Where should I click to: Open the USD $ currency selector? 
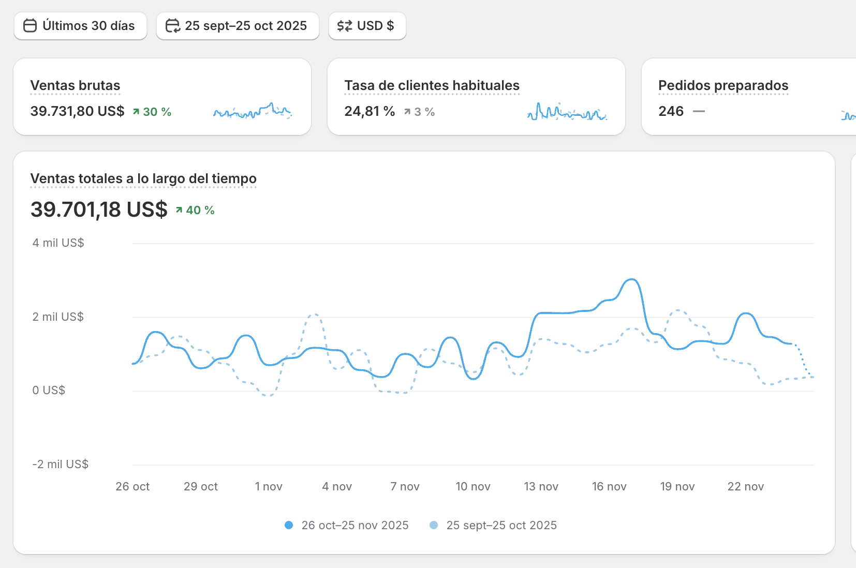pyautogui.click(x=367, y=26)
